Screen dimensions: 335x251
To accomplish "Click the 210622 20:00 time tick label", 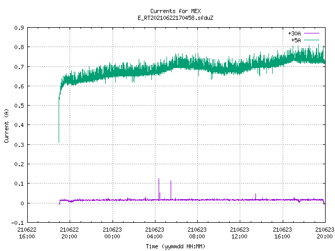I will (70, 233).
